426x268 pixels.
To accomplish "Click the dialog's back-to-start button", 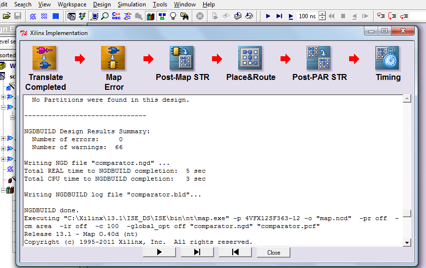I will [236, 252].
